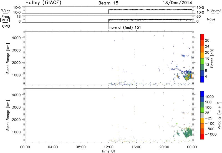Click the "Freq. [MHz]" axis label
Screen dimensions: 222x153
click(x=5, y=19)
